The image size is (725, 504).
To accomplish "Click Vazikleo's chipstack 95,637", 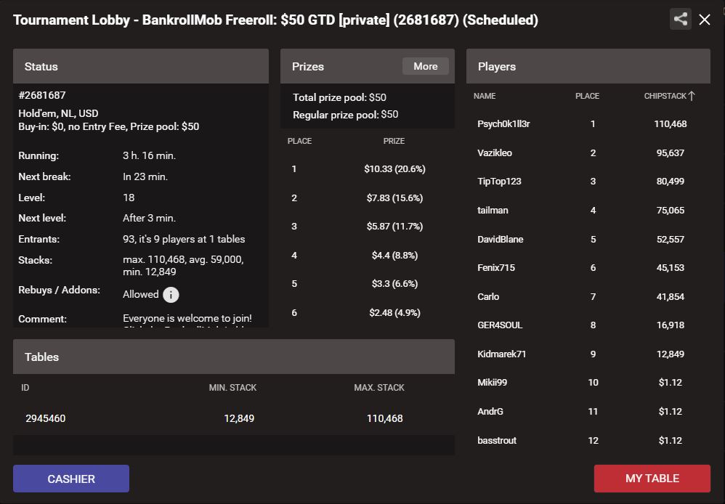I will pos(670,153).
